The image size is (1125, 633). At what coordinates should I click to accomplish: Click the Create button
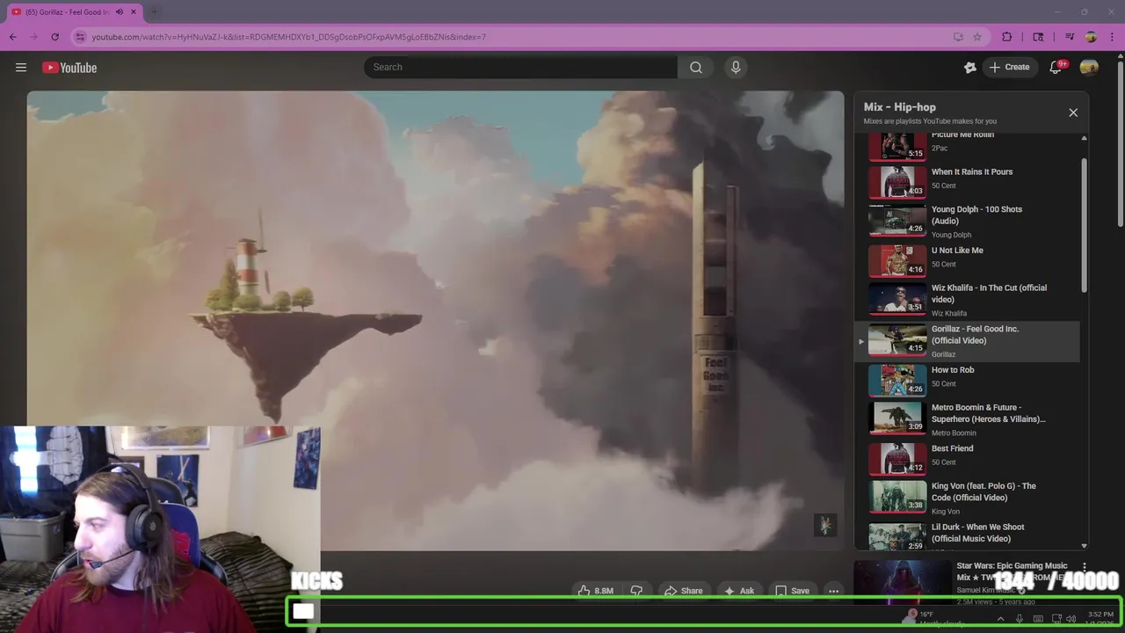[x=1010, y=67]
